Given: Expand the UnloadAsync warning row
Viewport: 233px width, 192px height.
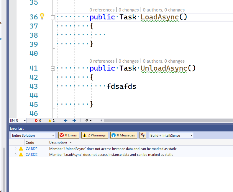Looking at the screenshot, I should point(15,148).
